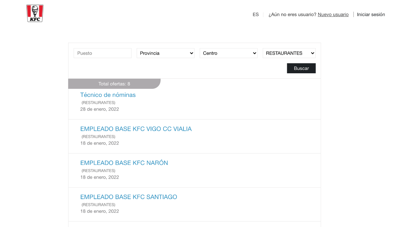Switch language via ES selector
The height and width of the screenshot is (227, 404).
click(256, 15)
